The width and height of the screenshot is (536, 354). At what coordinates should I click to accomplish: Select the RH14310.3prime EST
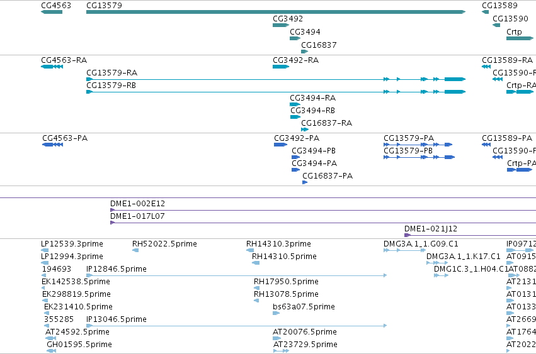click(250, 250)
